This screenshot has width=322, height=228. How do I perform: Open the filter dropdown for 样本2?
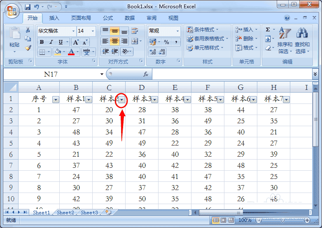tap(122, 100)
